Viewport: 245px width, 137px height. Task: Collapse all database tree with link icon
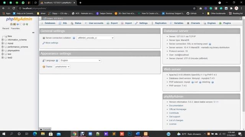coord(33,33)
